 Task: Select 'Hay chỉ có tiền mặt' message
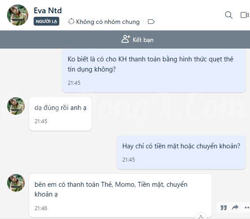click(x=181, y=152)
